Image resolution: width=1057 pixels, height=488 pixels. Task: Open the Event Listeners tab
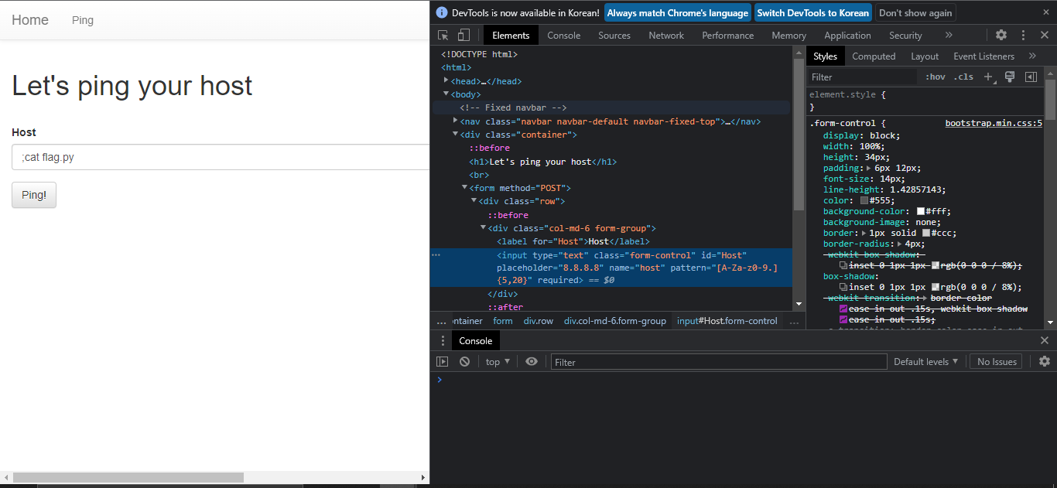[x=983, y=56]
